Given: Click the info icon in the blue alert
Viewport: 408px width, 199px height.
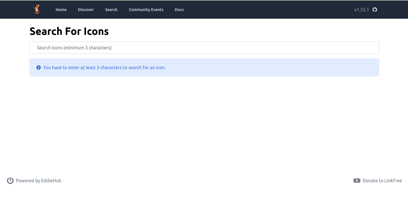Looking at the screenshot, I should [39, 67].
